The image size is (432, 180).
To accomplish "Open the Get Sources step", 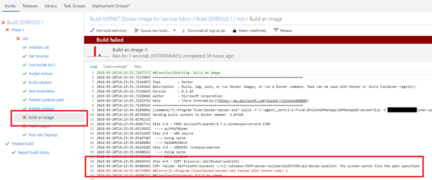I will (38, 56).
